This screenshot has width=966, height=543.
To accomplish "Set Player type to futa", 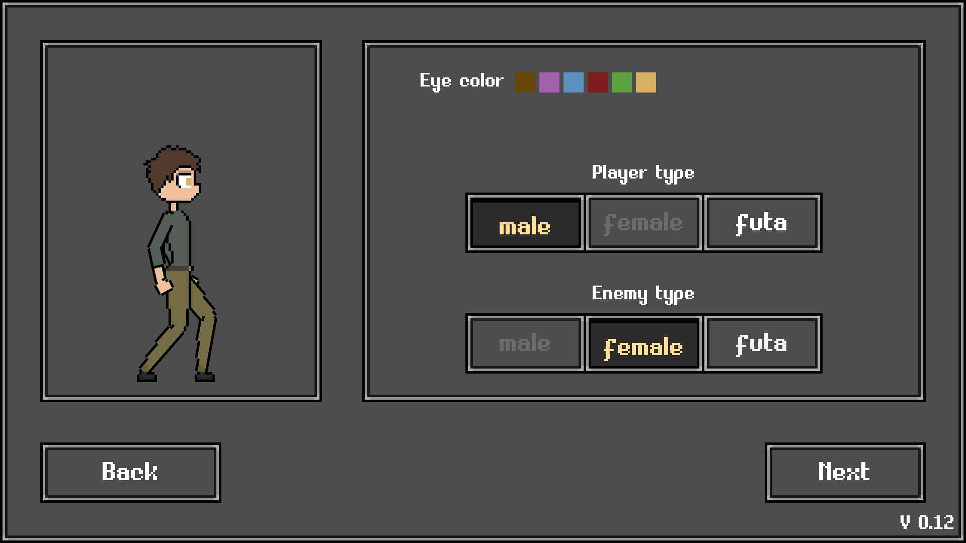I will tap(762, 223).
